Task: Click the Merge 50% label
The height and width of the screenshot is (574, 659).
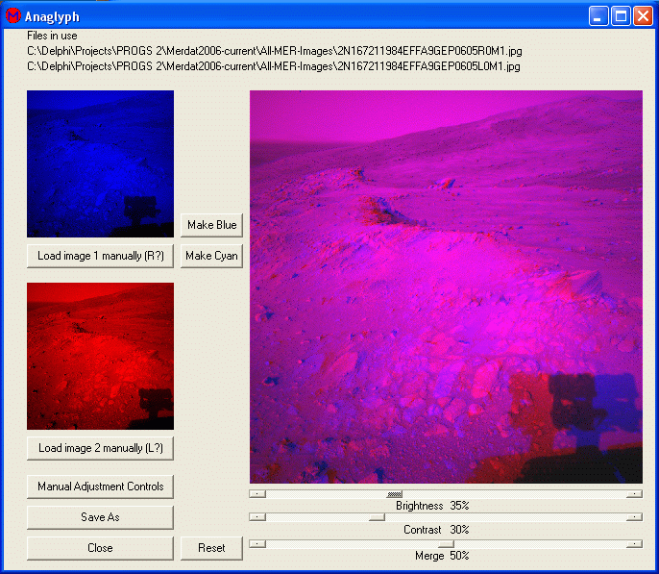Action: [442, 556]
